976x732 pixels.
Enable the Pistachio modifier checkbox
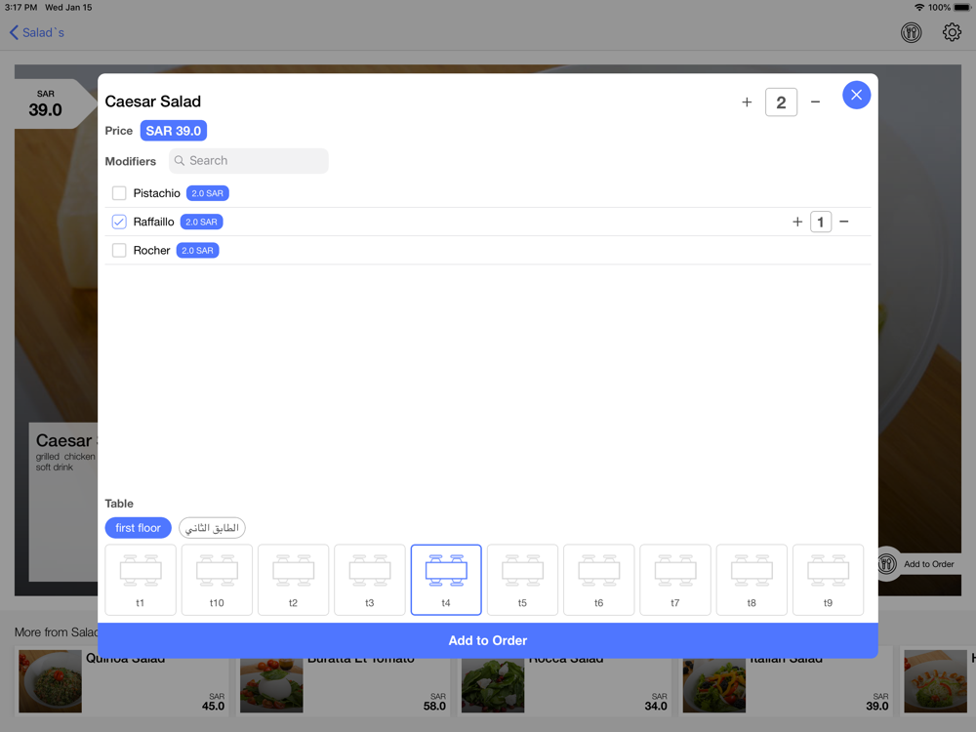point(119,193)
